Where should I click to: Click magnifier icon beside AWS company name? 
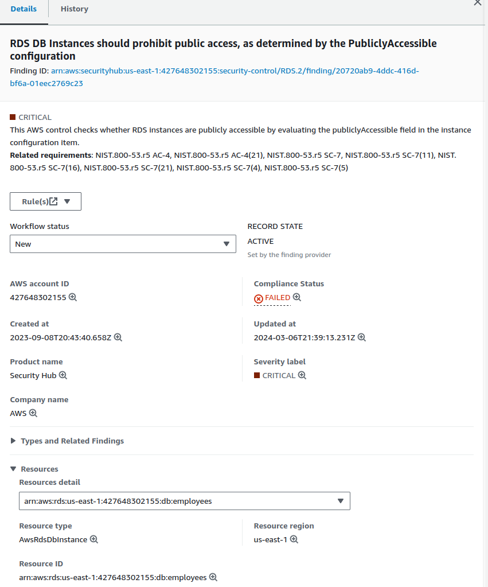tap(33, 413)
